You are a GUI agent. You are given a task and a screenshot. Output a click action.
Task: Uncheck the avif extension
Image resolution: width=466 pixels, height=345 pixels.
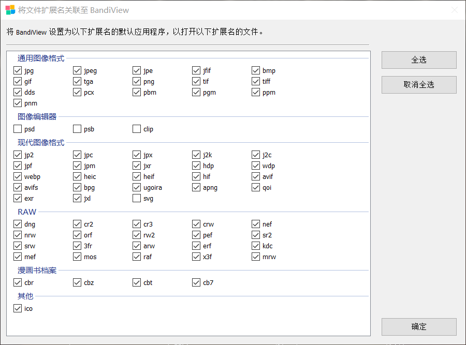coord(256,177)
